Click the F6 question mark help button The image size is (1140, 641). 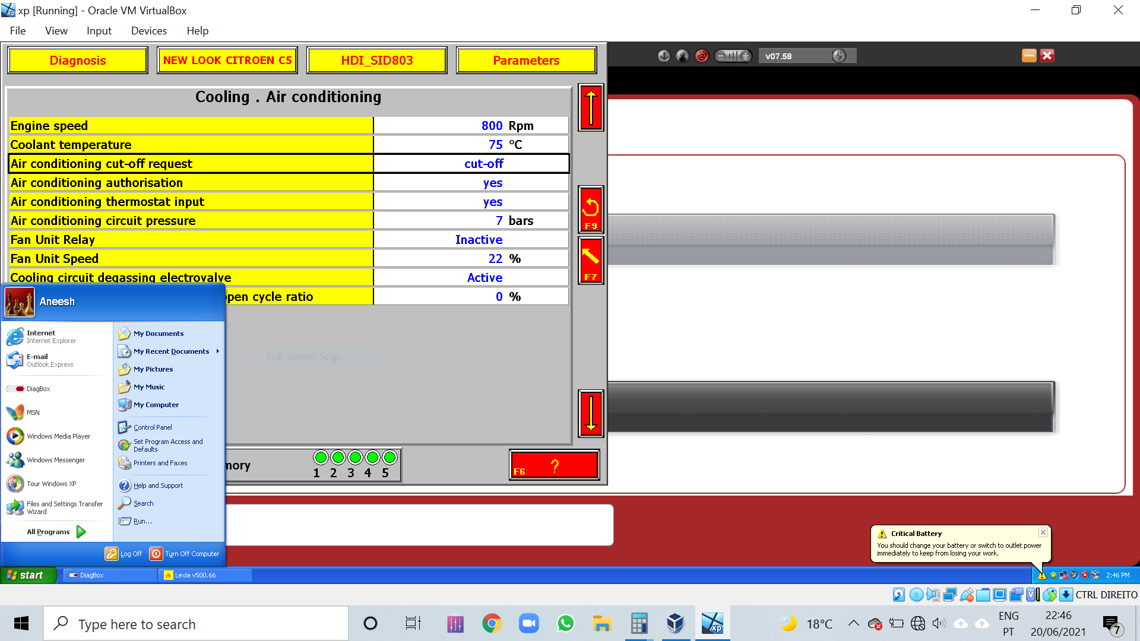tap(555, 465)
